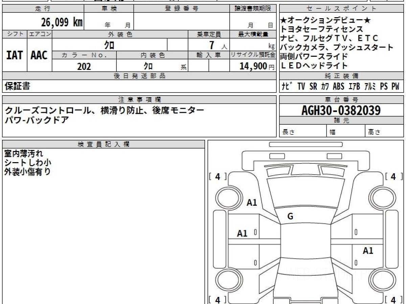This screenshot has width=406, height=304.
Task: Click the シートしわ小 inspector note
Action: coord(27,162)
